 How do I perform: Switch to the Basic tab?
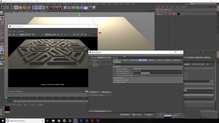tap(117, 60)
